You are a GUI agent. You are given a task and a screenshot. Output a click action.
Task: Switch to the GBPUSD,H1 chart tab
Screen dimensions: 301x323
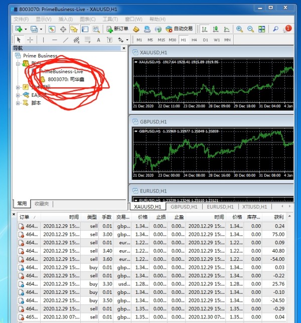point(184,207)
